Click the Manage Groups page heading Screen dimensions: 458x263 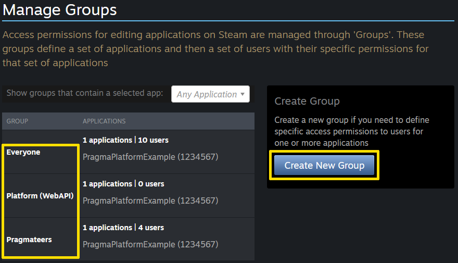[59, 10]
